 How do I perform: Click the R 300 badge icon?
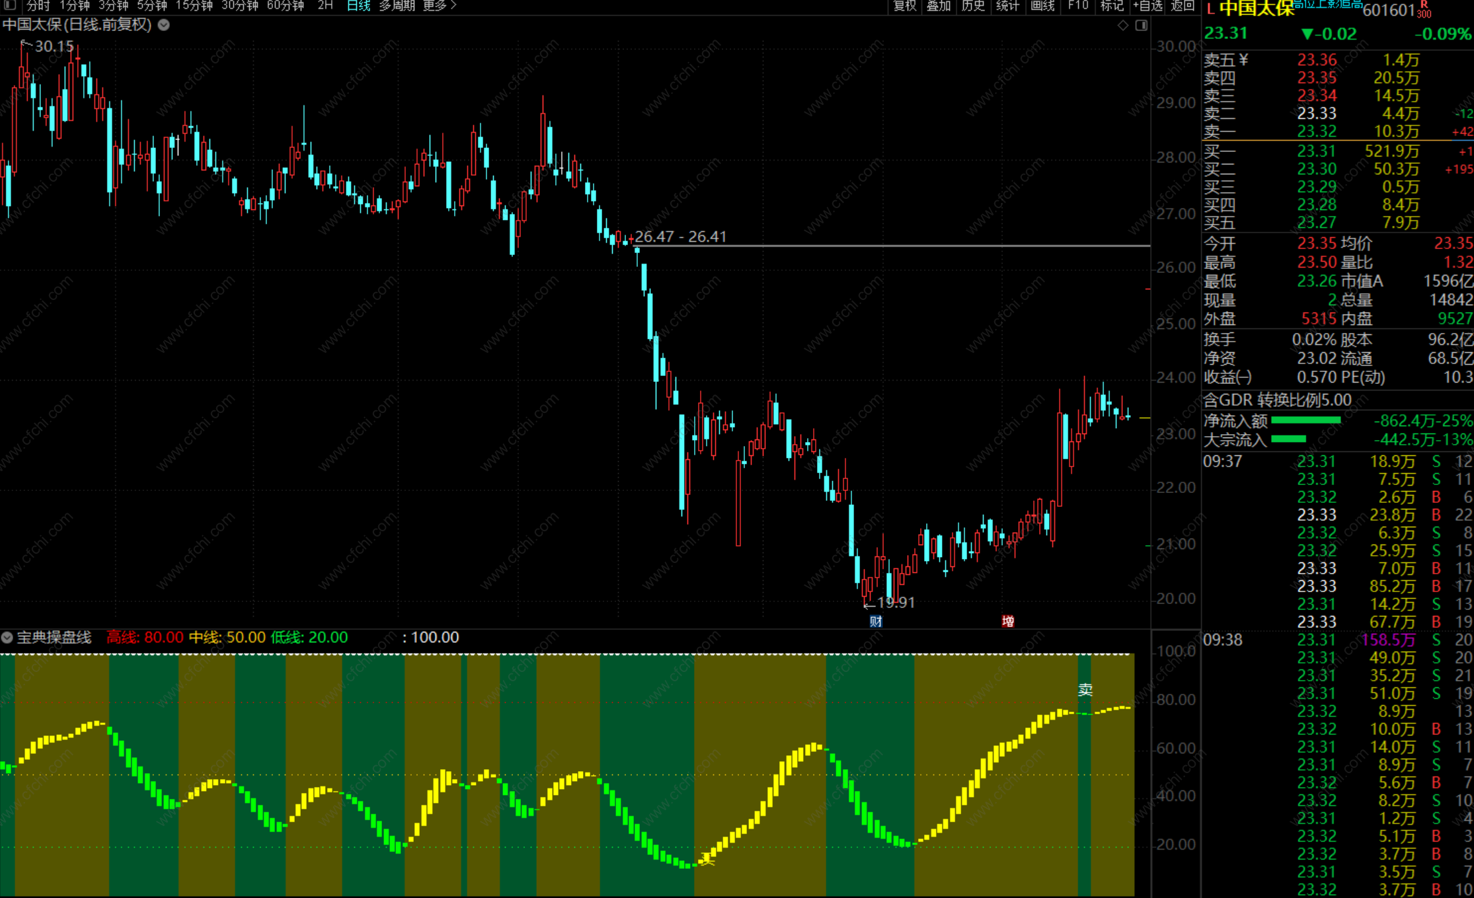click(1424, 9)
